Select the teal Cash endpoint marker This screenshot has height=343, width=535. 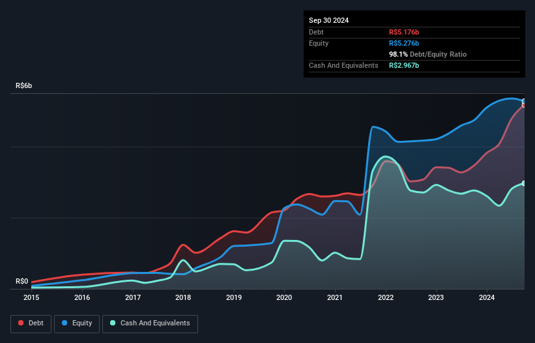[524, 184]
